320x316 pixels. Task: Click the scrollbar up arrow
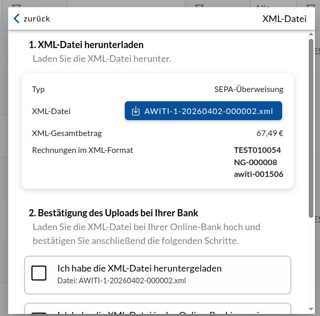point(311,34)
